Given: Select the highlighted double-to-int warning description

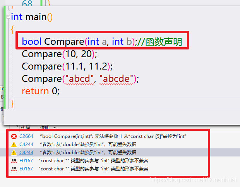Looking at the screenshot, I should (x=88, y=153).
